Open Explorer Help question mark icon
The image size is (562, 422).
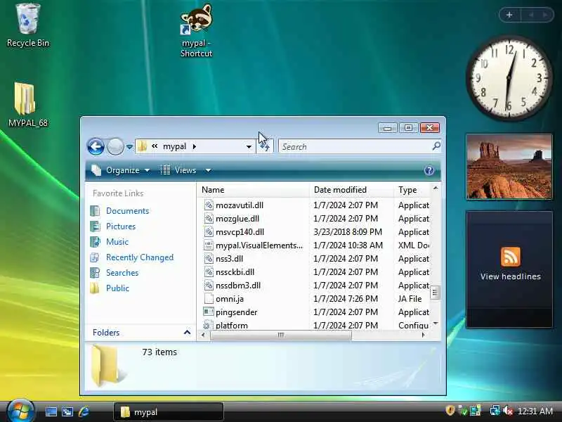(429, 170)
